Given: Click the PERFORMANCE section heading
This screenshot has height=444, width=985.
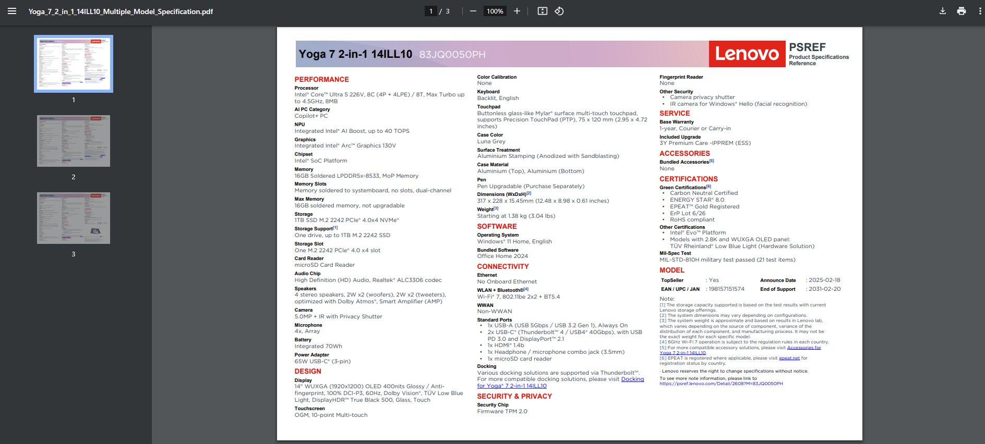Looking at the screenshot, I should point(321,79).
